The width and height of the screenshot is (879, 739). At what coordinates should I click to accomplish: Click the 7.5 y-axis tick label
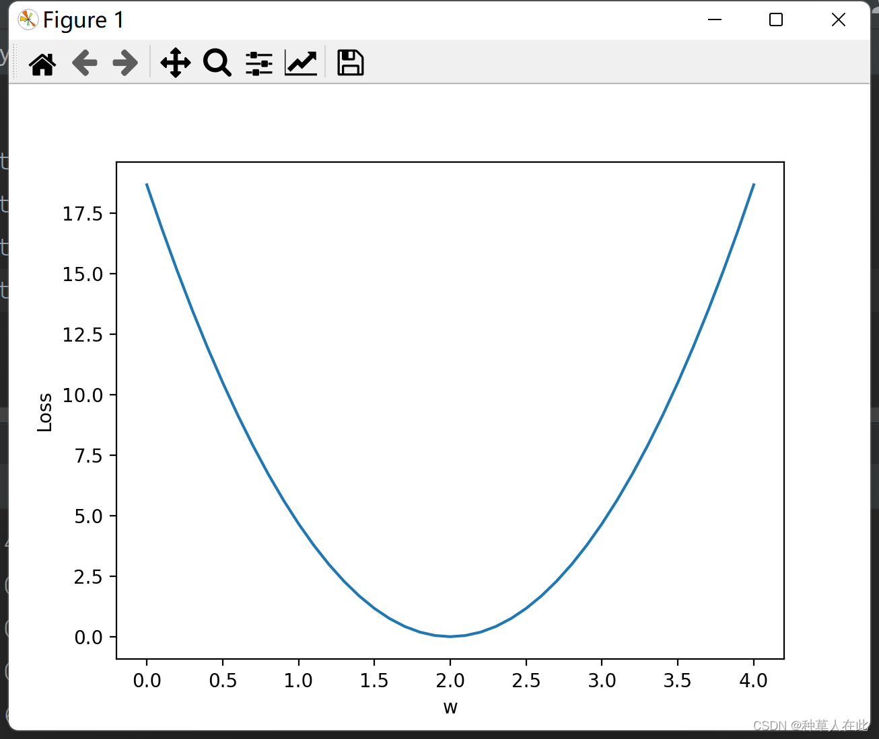pos(88,456)
